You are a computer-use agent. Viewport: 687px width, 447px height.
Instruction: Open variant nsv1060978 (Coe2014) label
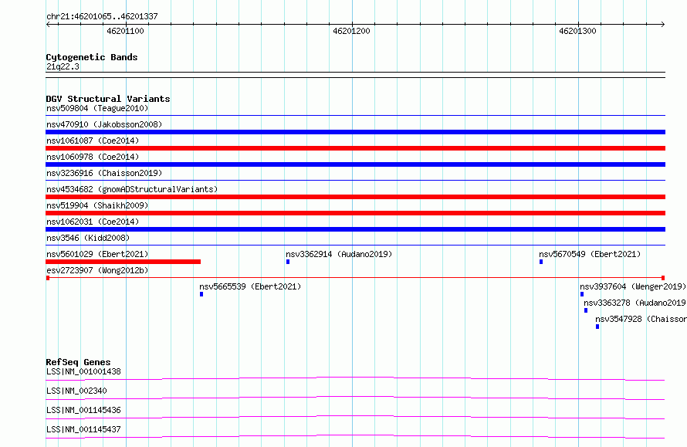point(93,157)
